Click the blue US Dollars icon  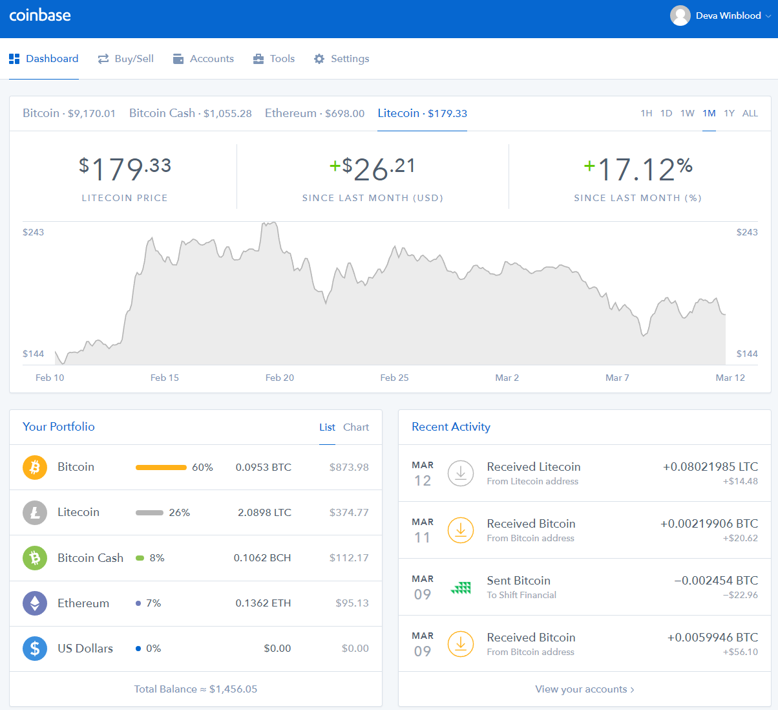[35, 649]
